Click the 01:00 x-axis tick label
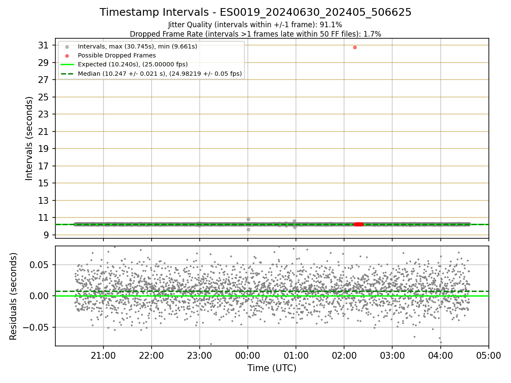Viewport: 511px width, 383px height. [x=296, y=356]
